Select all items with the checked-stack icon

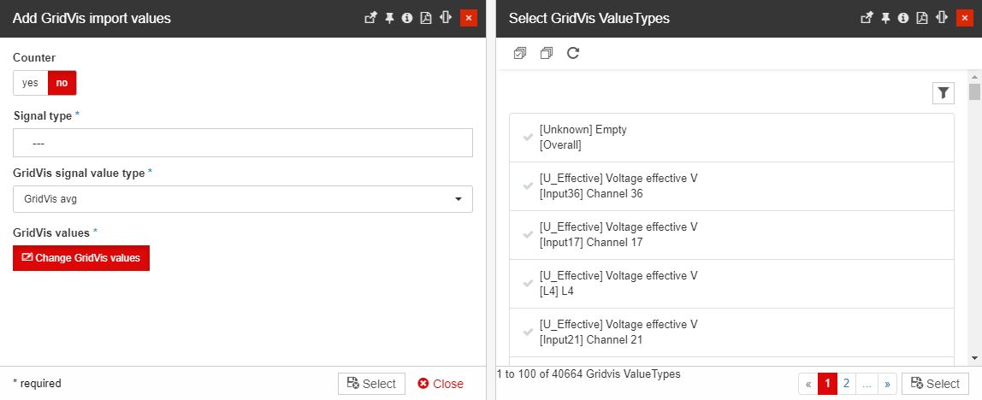pos(519,53)
